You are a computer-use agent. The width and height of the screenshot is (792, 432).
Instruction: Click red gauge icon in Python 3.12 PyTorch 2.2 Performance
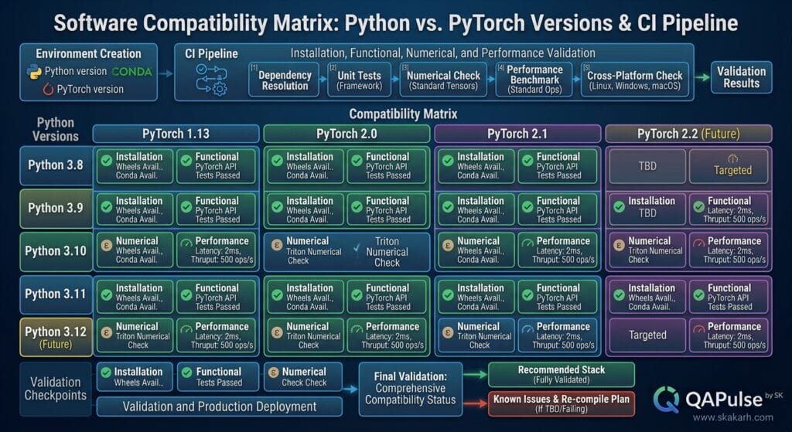[698, 330]
